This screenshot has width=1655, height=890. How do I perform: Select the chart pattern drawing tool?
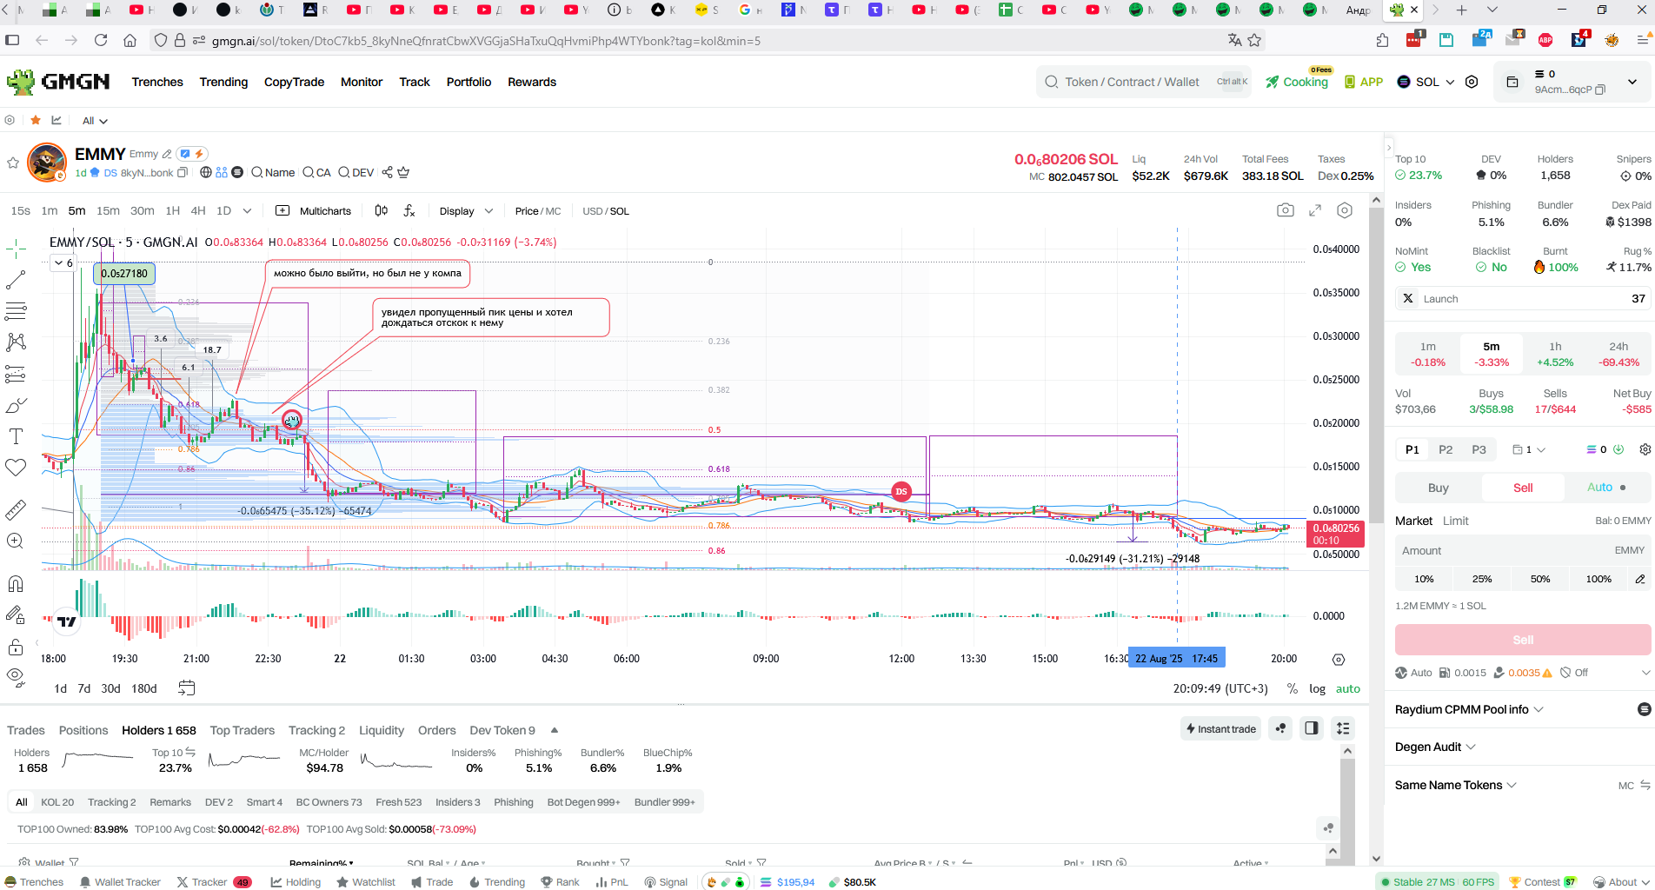pos(16,342)
